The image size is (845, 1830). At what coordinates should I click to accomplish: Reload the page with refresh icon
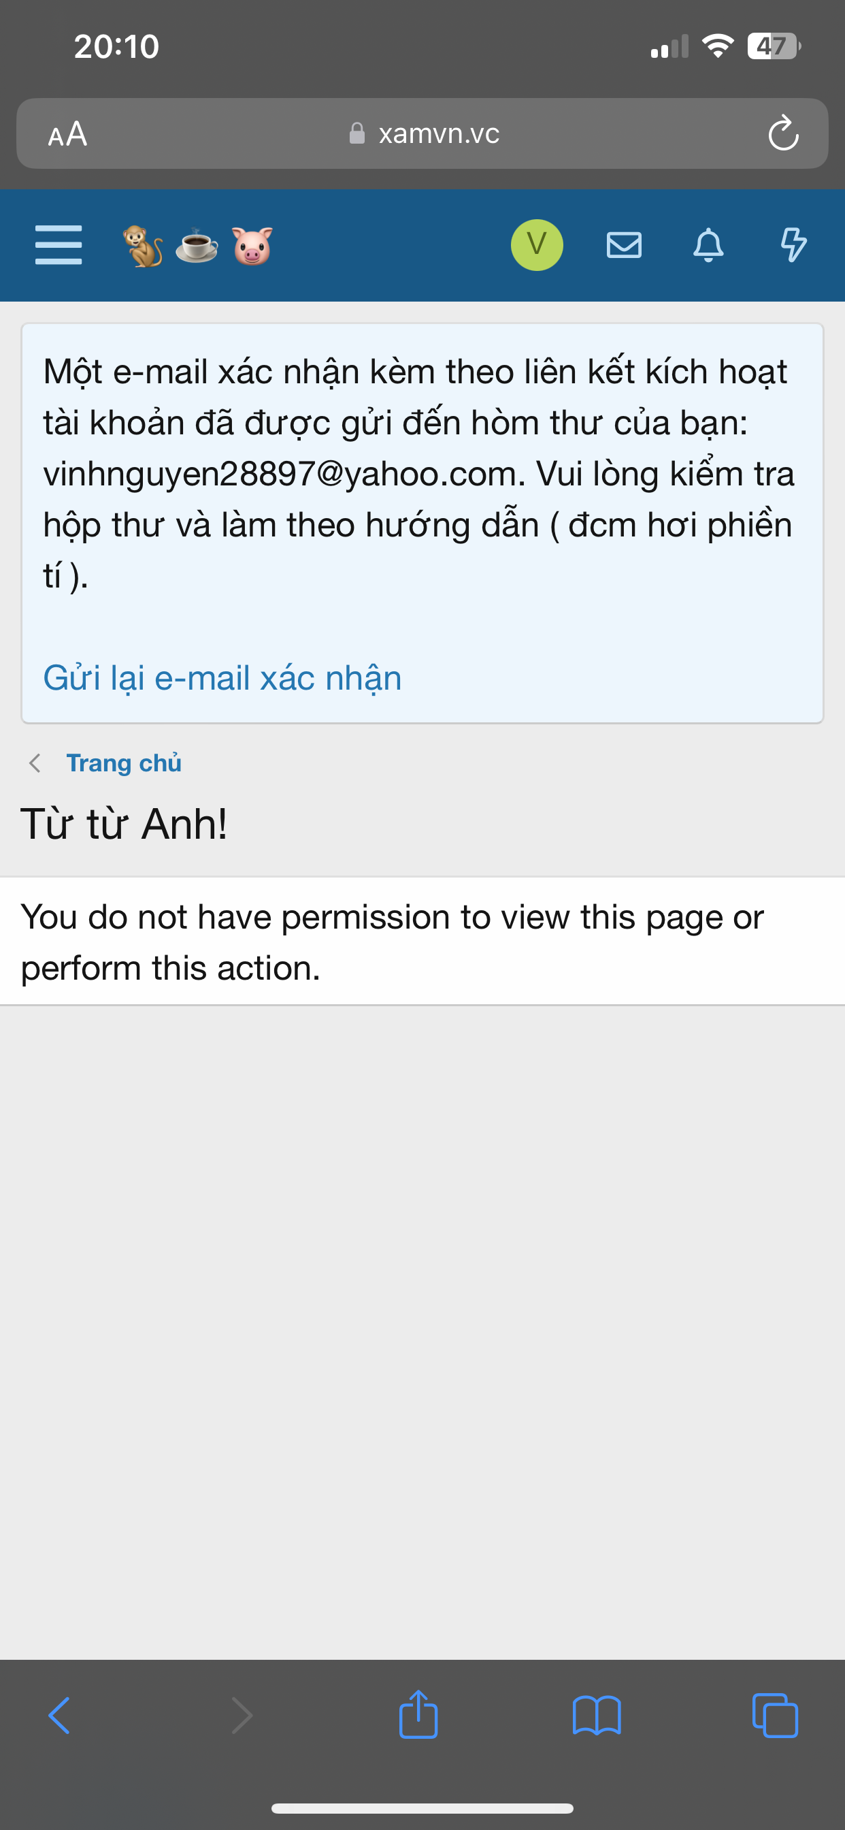point(783,133)
